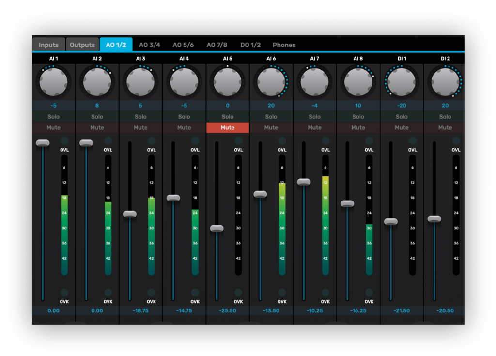
Task: Click the Outputs button
Action: (x=82, y=45)
